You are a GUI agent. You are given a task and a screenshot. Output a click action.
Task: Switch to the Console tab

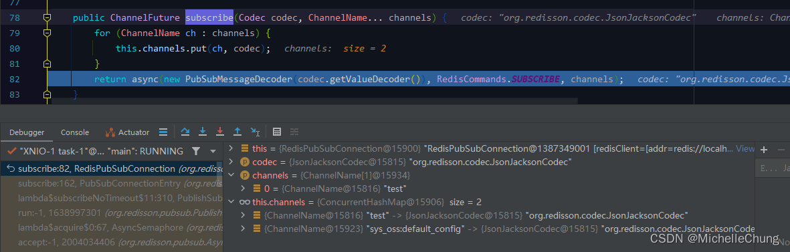coord(75,132)
